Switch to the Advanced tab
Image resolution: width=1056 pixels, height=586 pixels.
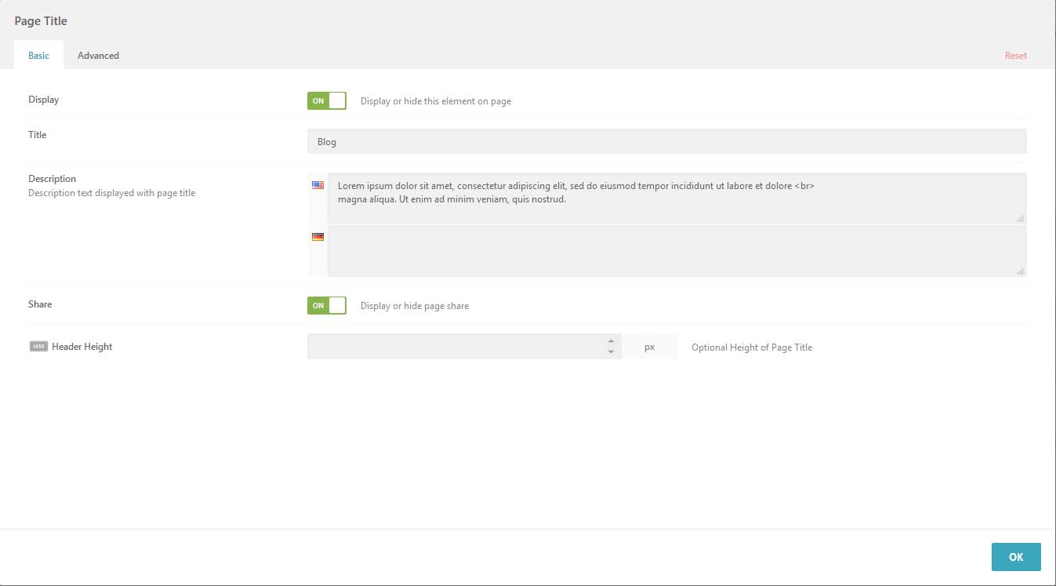point(98,55)
